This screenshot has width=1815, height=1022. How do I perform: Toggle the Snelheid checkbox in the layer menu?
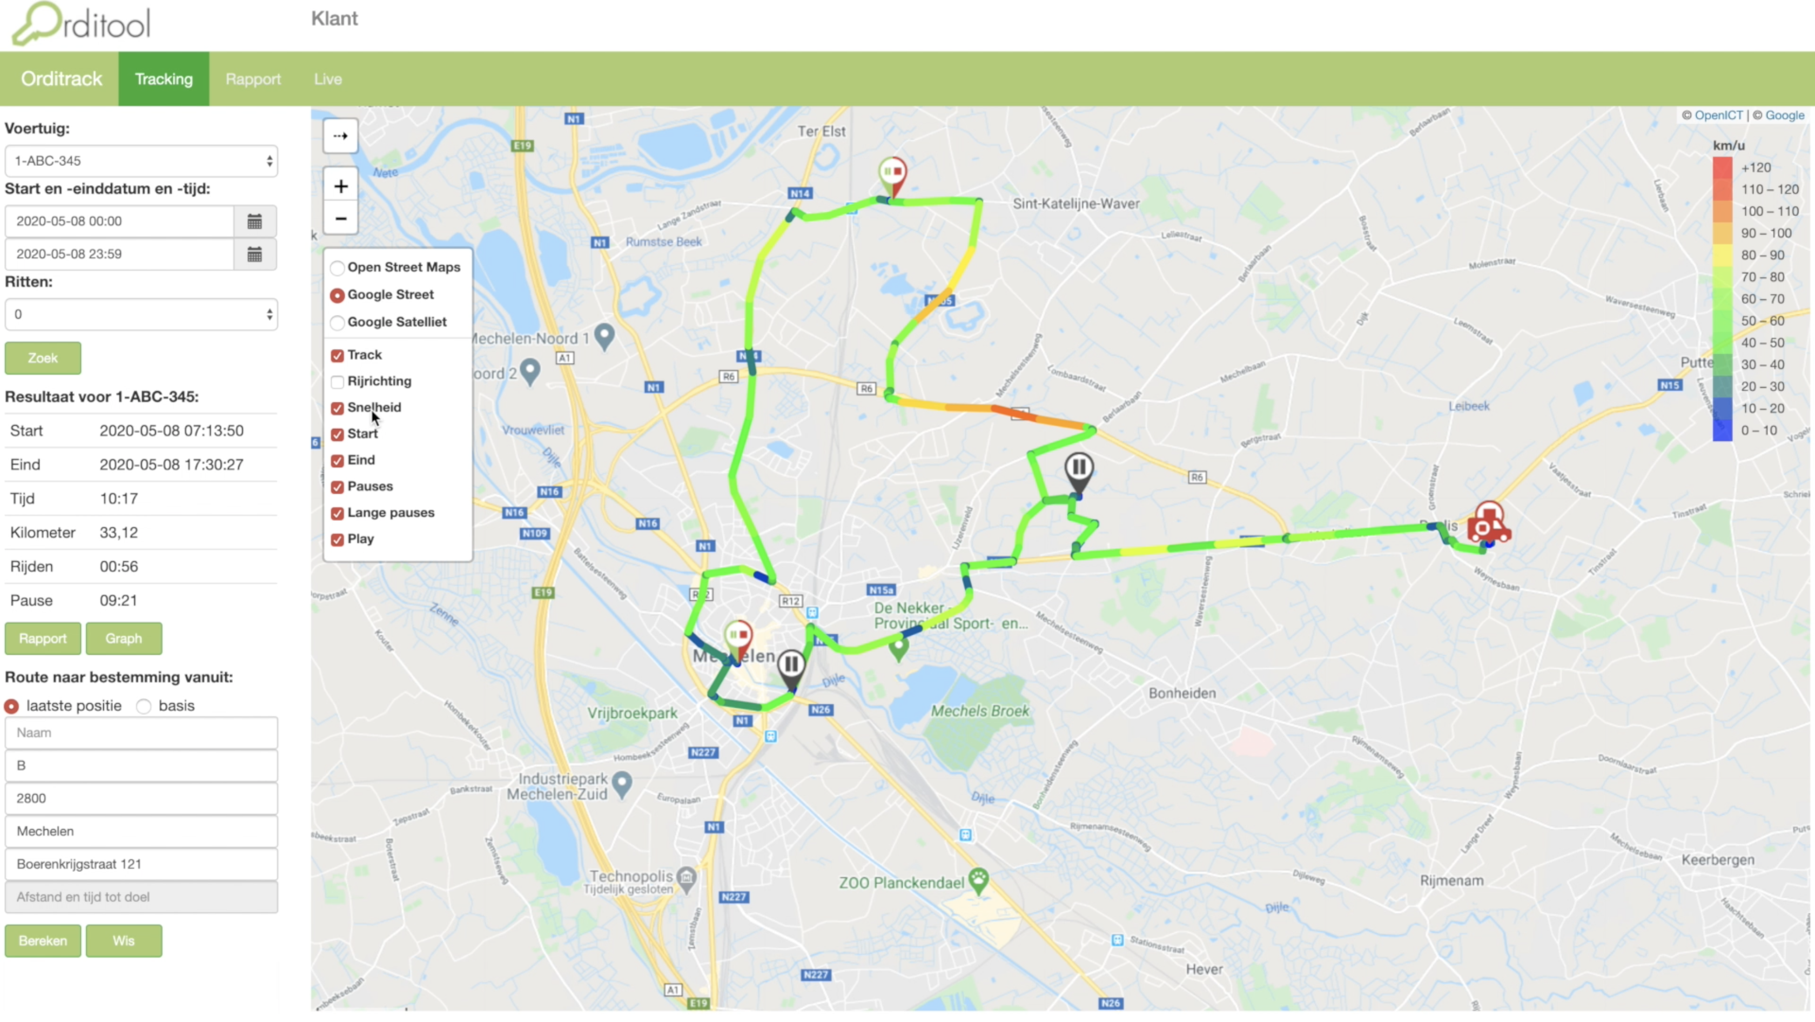(337, 407)
